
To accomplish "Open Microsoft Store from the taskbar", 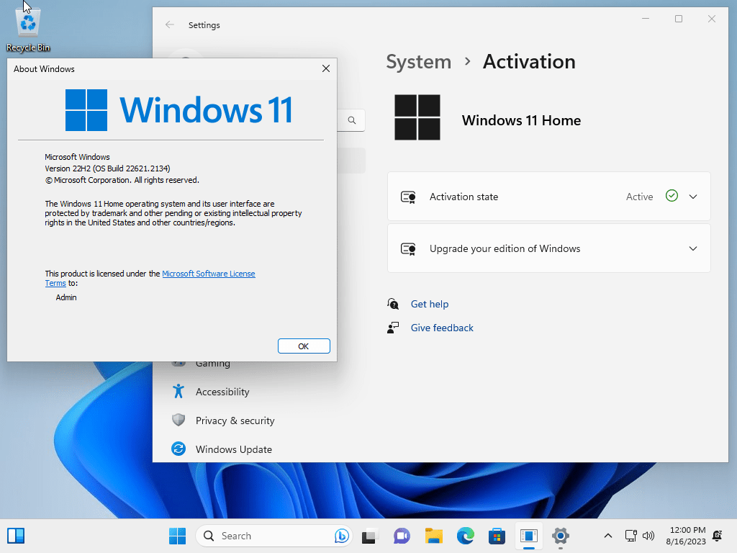I will [497, 536].
